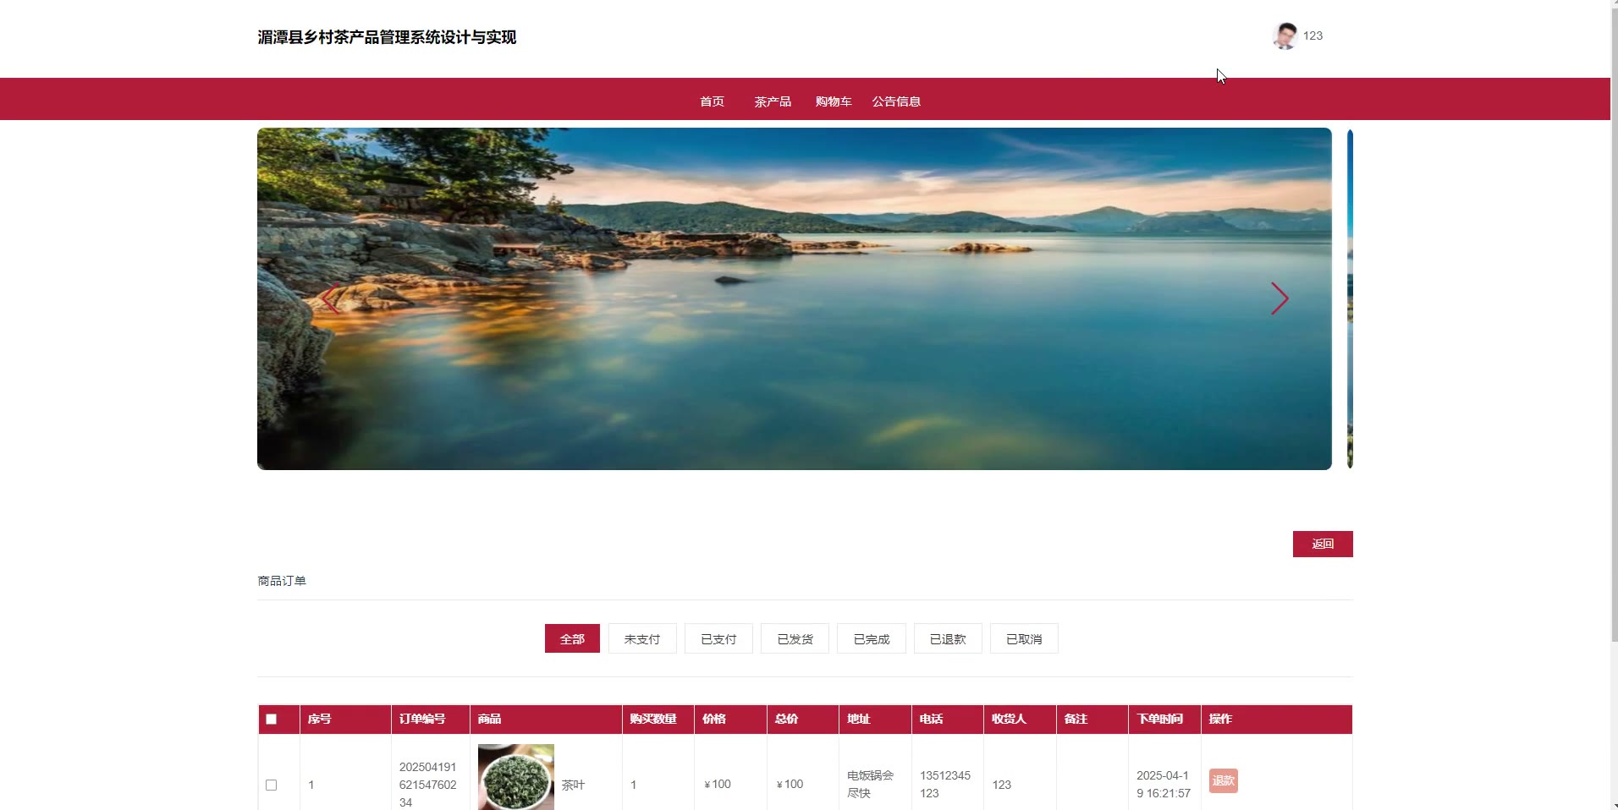Select the 已发货 order filter tab
The width and height of the screenshot is (1618, 810).
tap(795, 638)
